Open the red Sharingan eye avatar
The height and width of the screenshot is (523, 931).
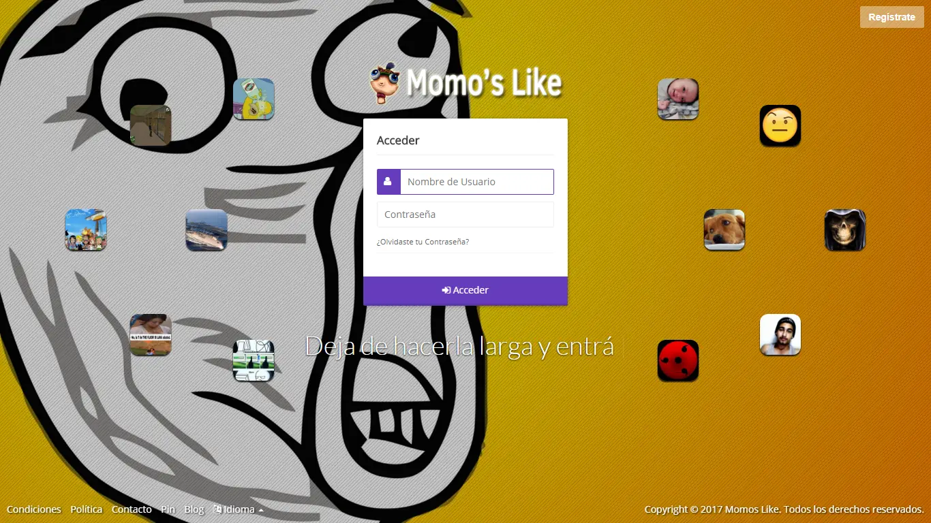(x=678, y=360)
